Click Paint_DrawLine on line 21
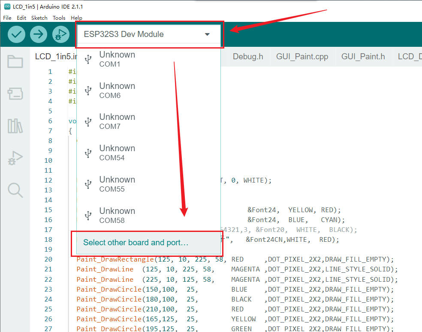 tap(105, 269)
